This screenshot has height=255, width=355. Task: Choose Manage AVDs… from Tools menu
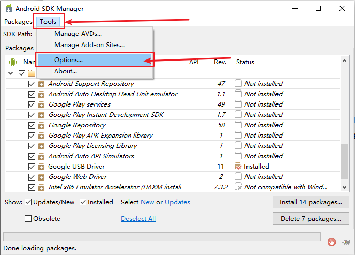pyautogui.click(x=78, y=34)
